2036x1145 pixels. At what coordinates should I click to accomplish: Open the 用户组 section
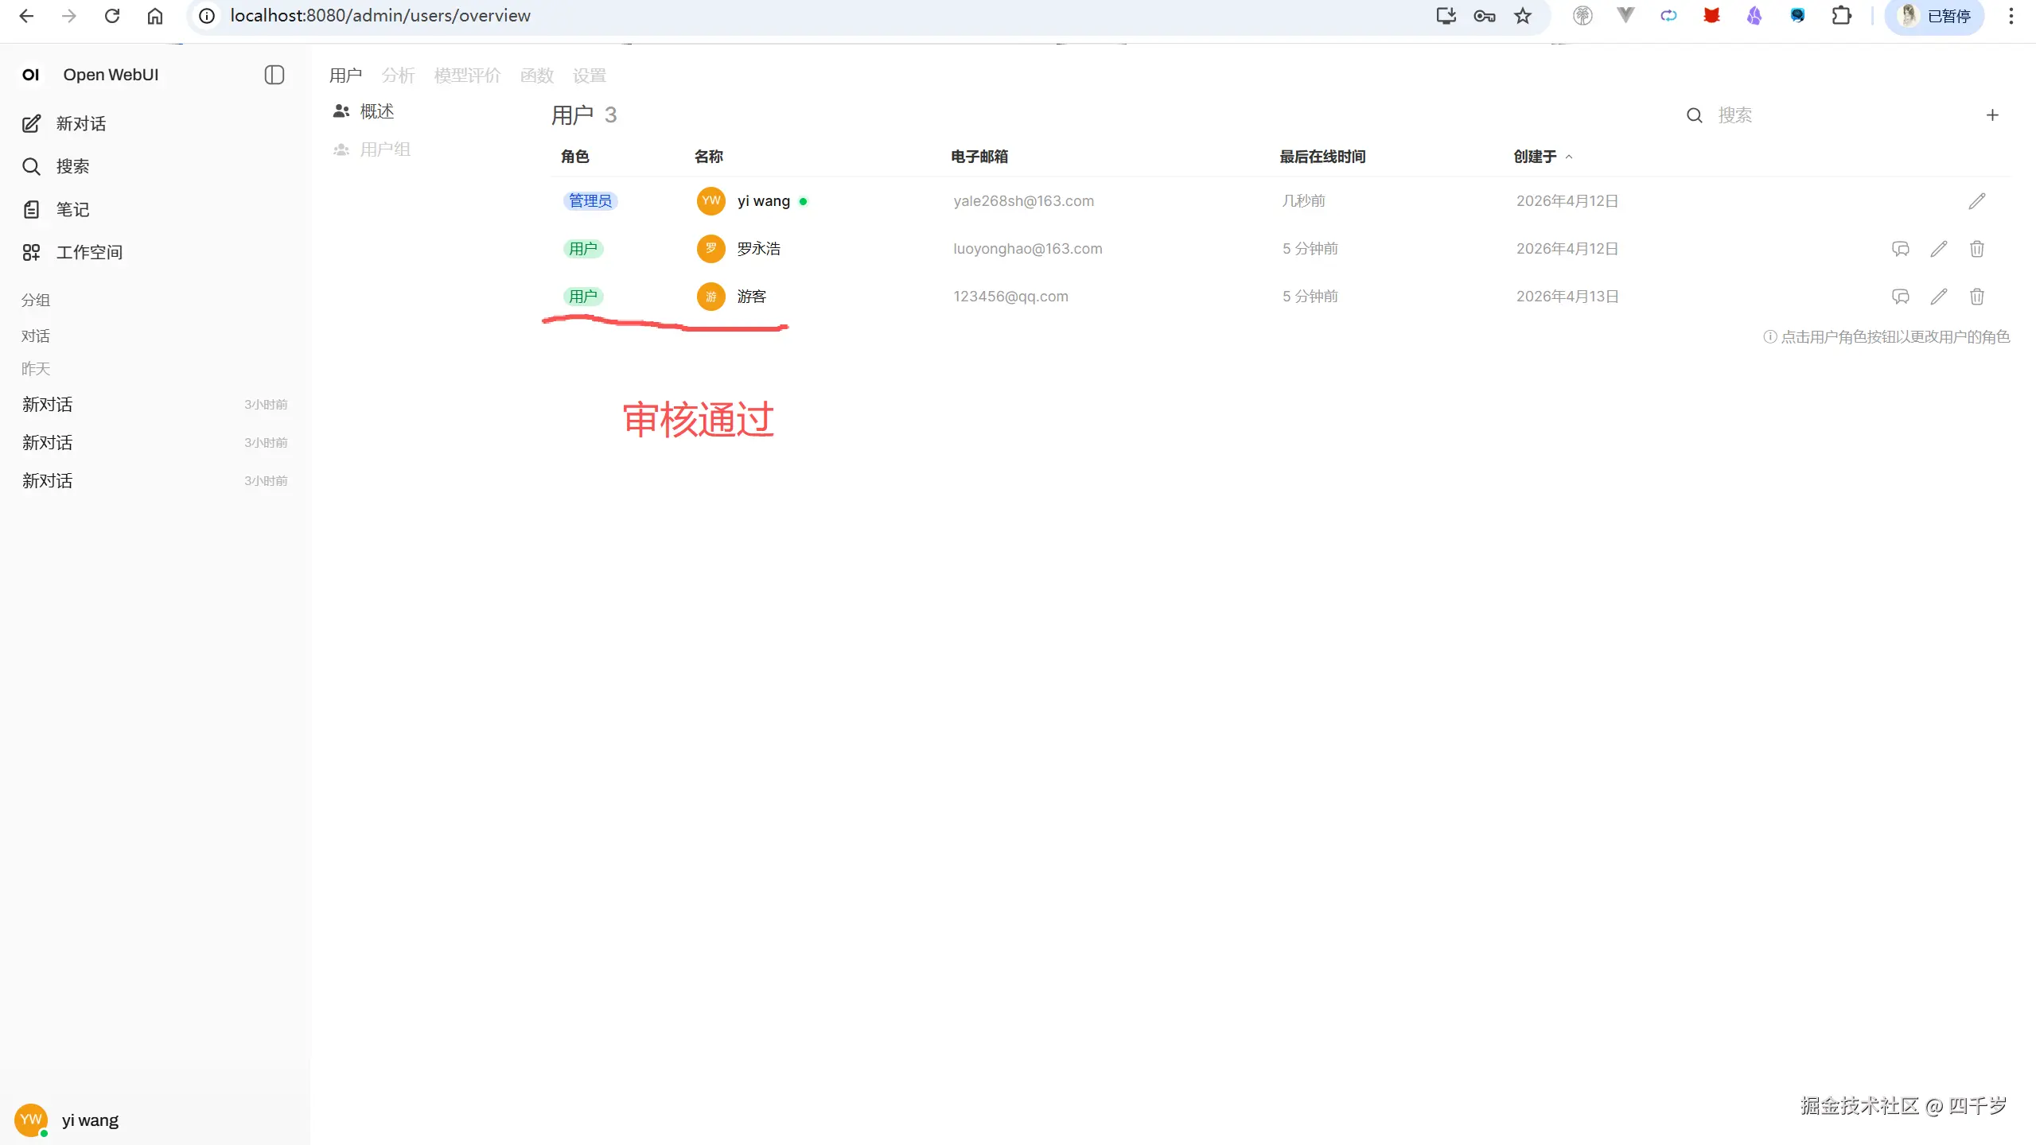[x=384, y=149]
